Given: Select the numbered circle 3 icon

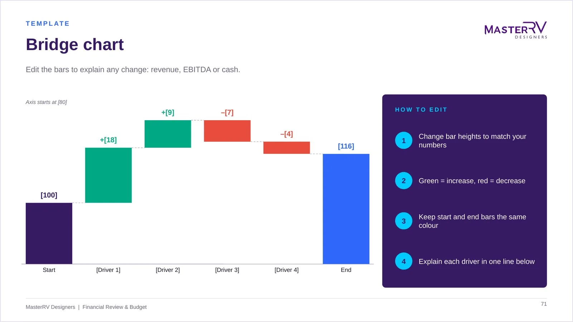Looking at the screenshot, I should coord(404,221).
